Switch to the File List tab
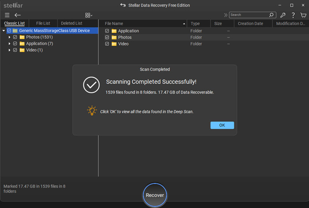Screen dimensions: 309x208 click(43, 23)
